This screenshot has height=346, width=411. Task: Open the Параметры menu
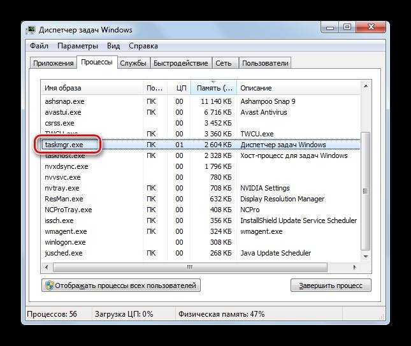pos(78,46)
